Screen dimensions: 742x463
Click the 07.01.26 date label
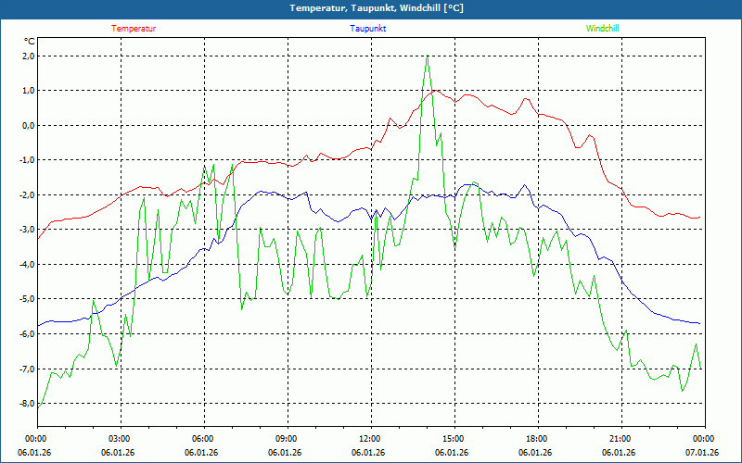702,453
